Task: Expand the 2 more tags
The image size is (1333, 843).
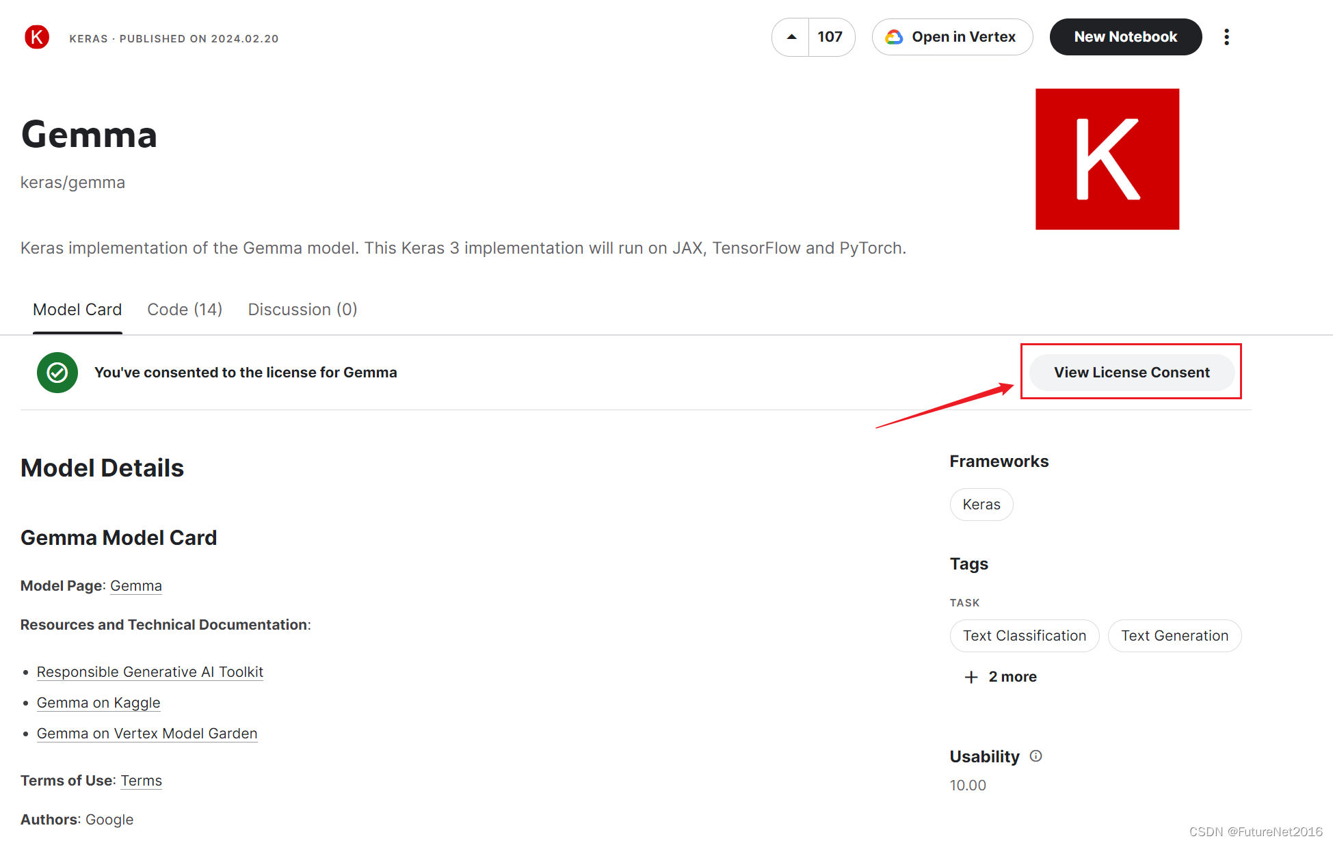Action: point(1001,677)
